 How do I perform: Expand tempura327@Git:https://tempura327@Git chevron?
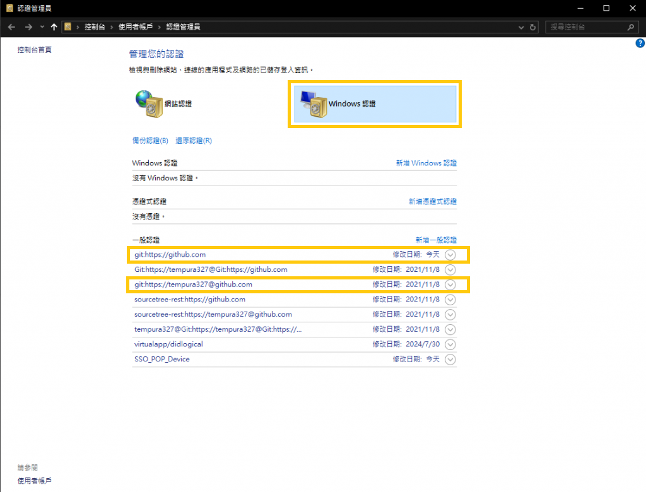click(x=450, y=329)
